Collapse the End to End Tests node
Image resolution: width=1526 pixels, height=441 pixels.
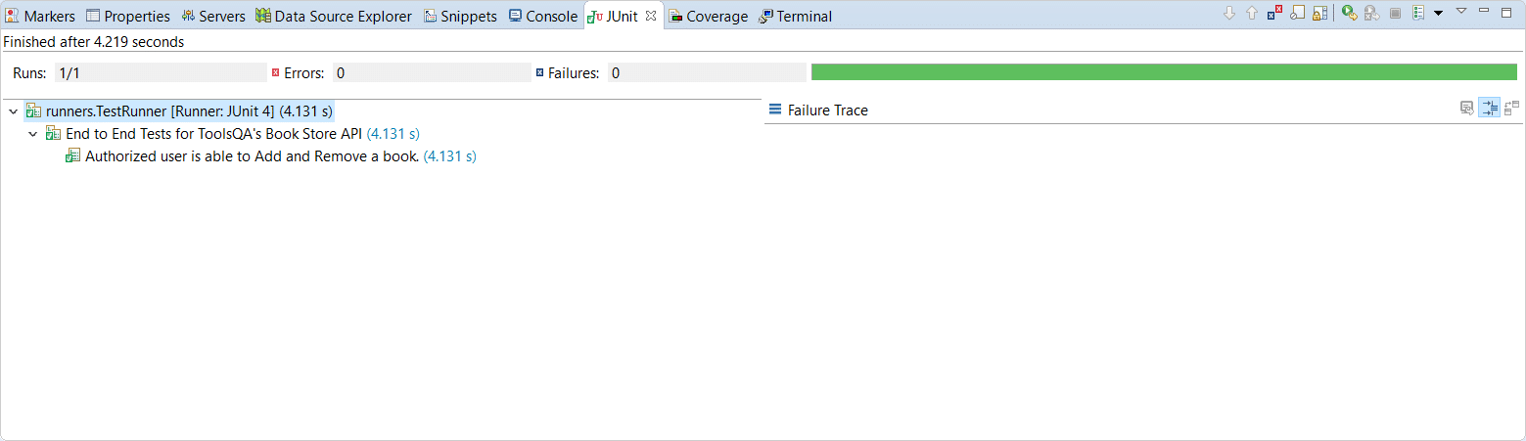coord(32,134)
